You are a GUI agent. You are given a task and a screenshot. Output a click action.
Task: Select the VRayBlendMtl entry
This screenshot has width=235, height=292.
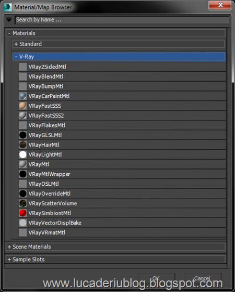[x=122, y=76]
